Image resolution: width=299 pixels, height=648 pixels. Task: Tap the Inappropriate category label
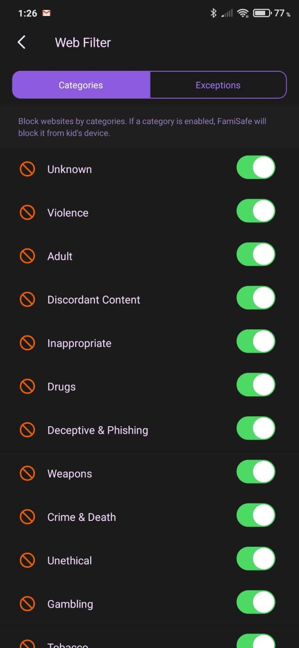click(79, 343)
